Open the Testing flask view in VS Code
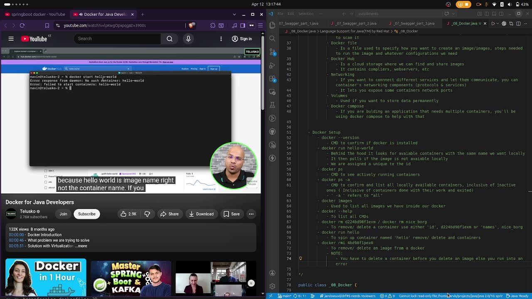Image resolution: width=532 pixels, height=299 pixels. point(272,105)
